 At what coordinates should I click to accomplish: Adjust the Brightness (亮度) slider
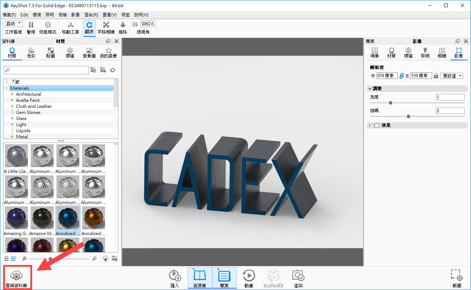point(391,103)
